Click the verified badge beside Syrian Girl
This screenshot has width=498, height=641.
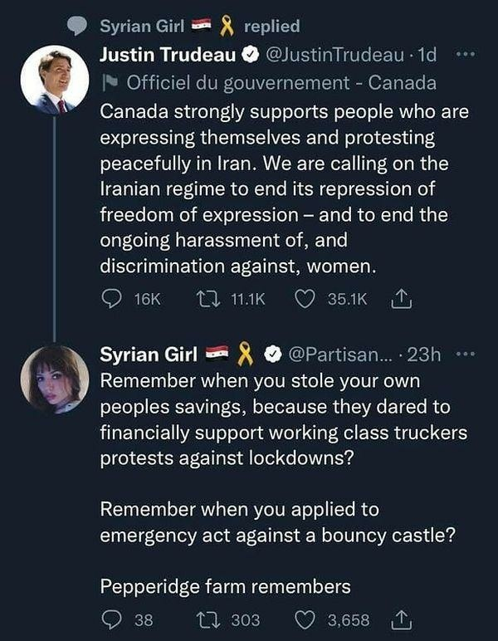pyautogui.click(x=273, y=355)
